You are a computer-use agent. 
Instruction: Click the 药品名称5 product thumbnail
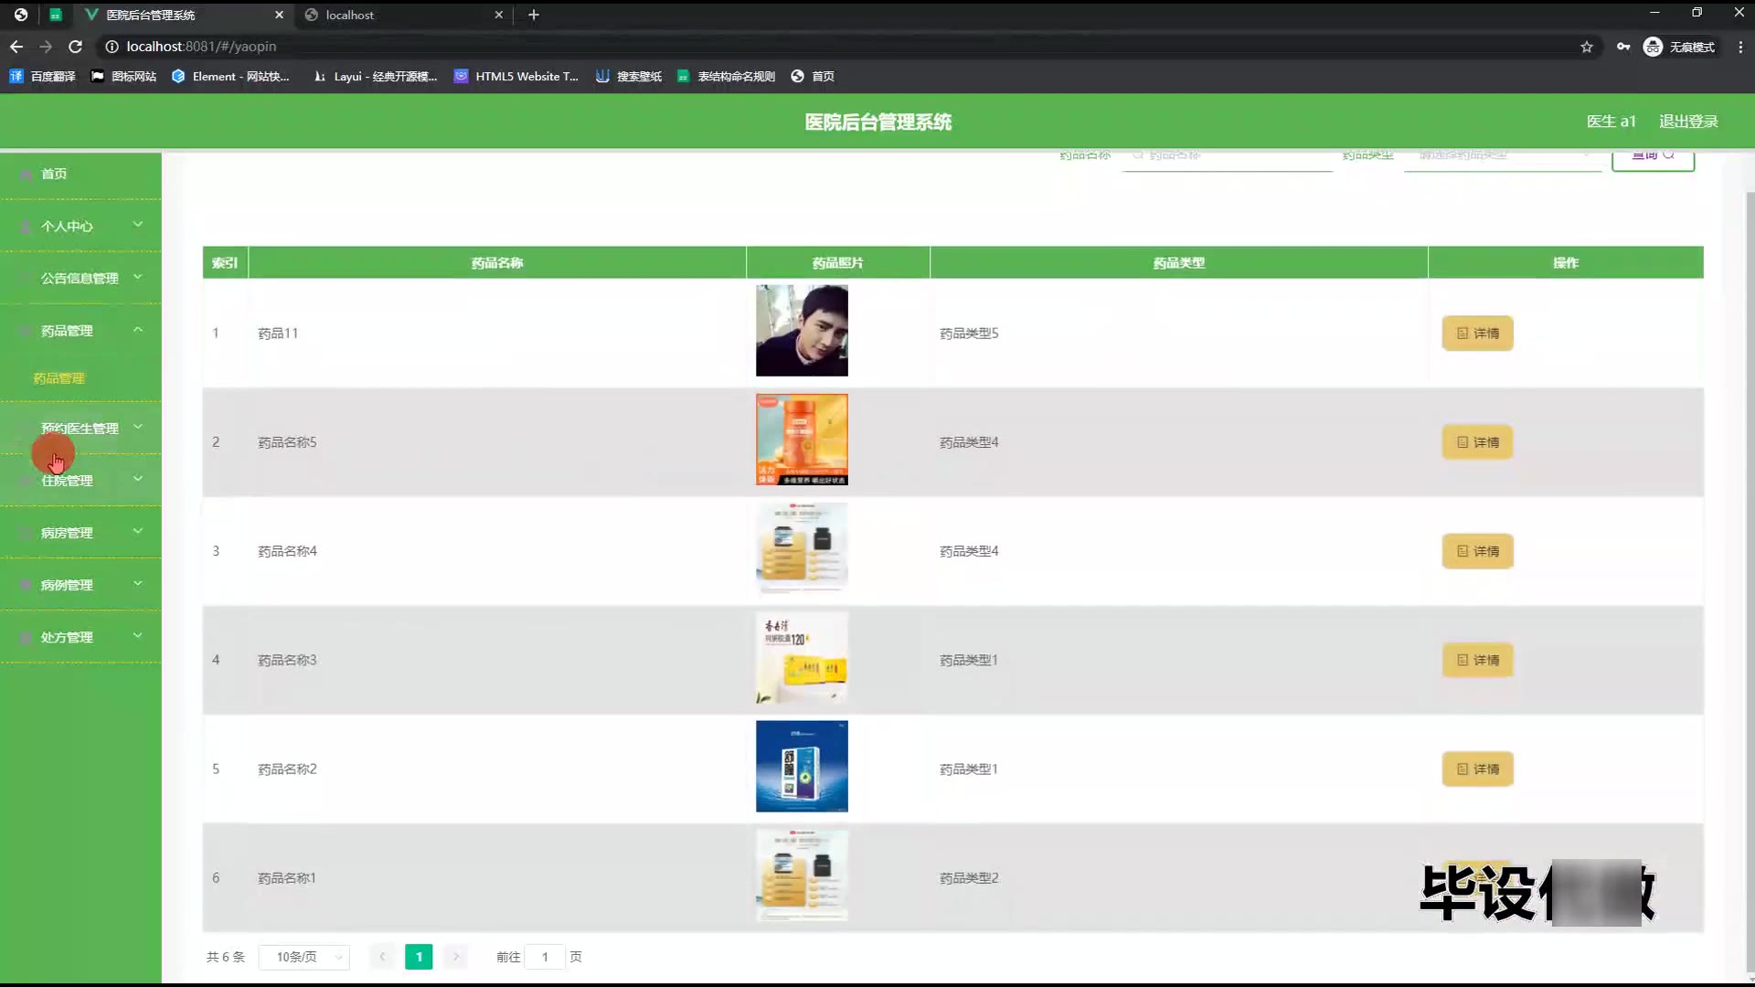[802, 440]
